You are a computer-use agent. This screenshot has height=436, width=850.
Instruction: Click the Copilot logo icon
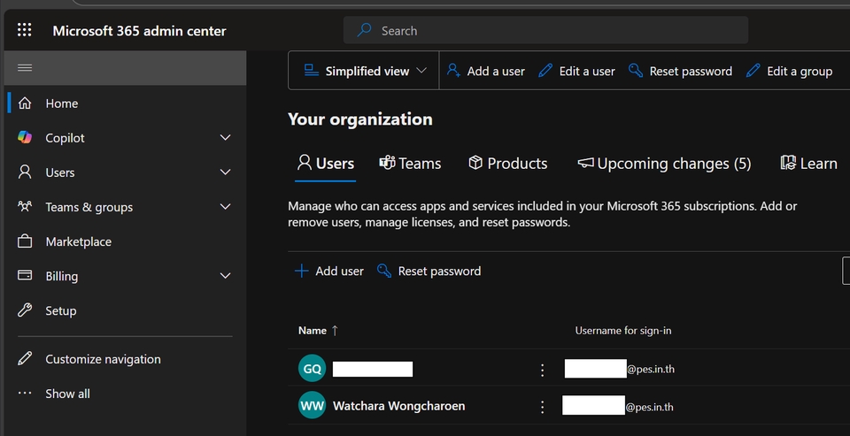point(25,138)
